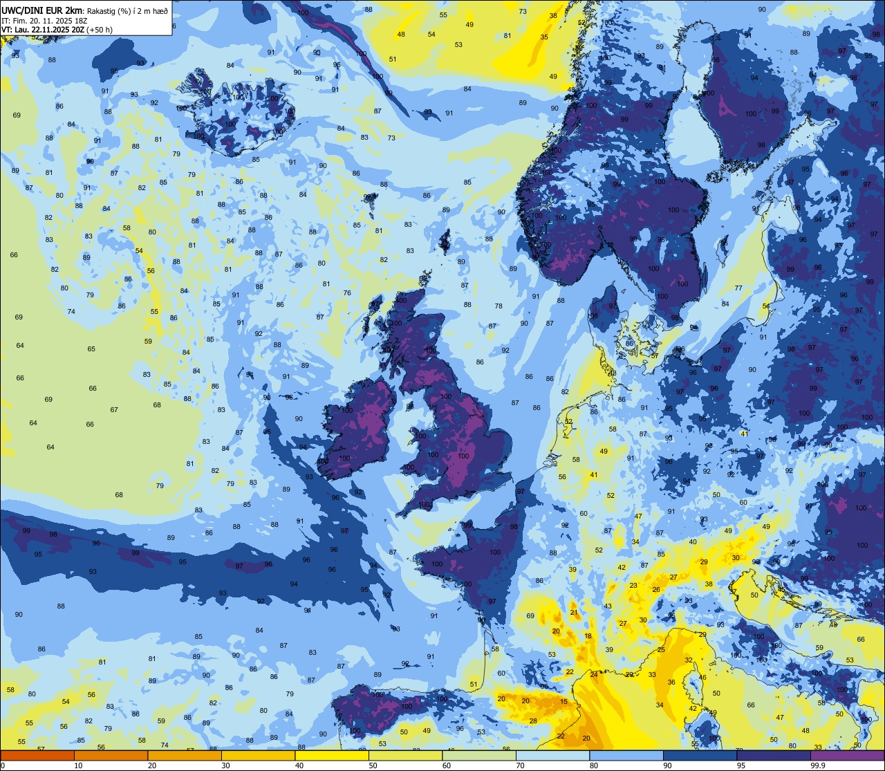Click the '95' tick label on color scale

(741, 765)
